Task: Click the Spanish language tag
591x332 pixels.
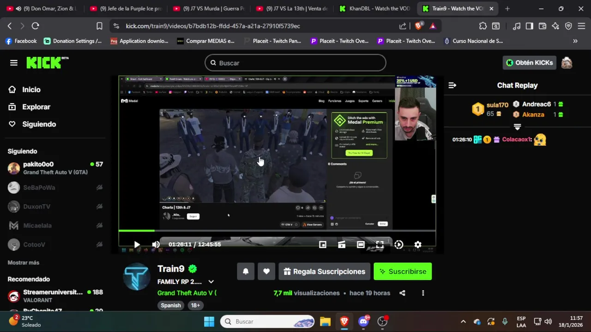Action: pos(170,305)
